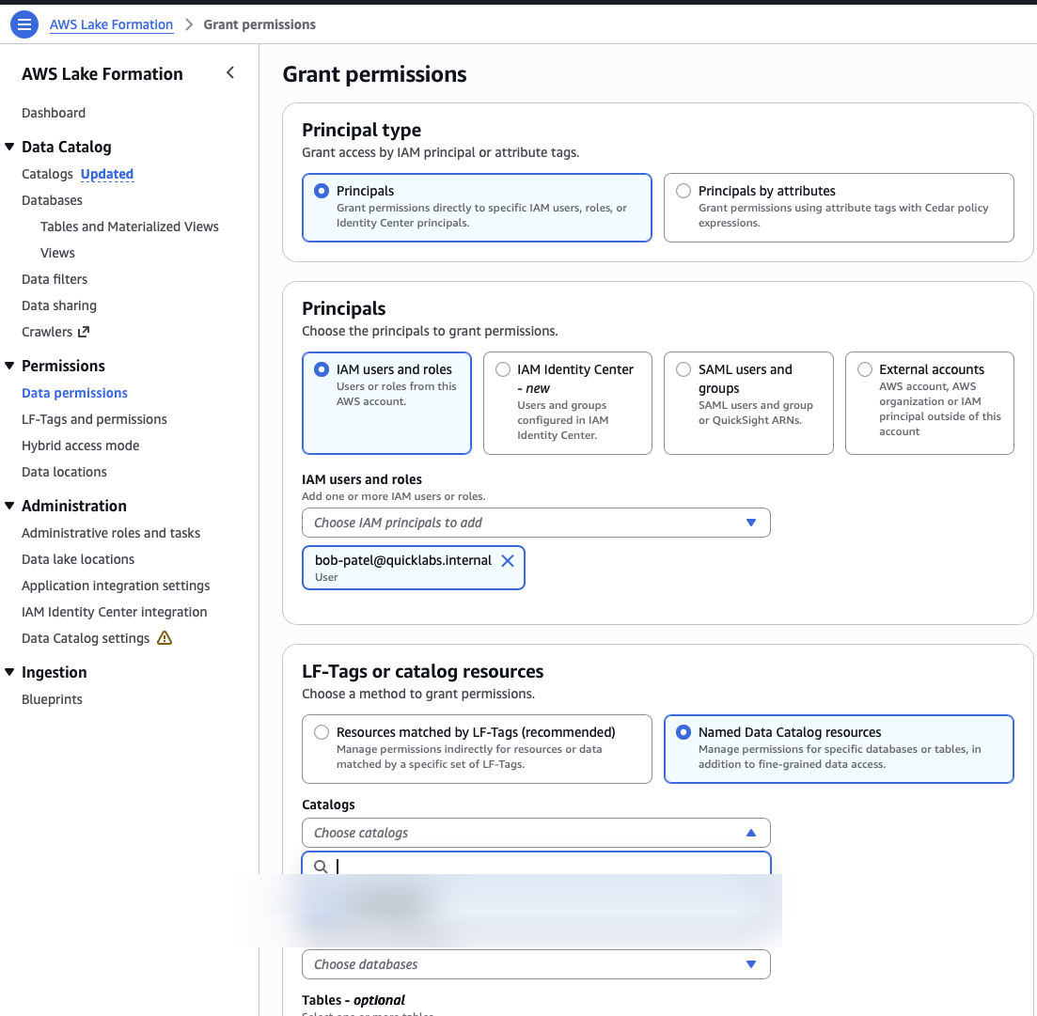This screenshot has width=1037, height=1016.
Task: Click AWS Lake Formation breadcrumb link
Action: (111, 24)
